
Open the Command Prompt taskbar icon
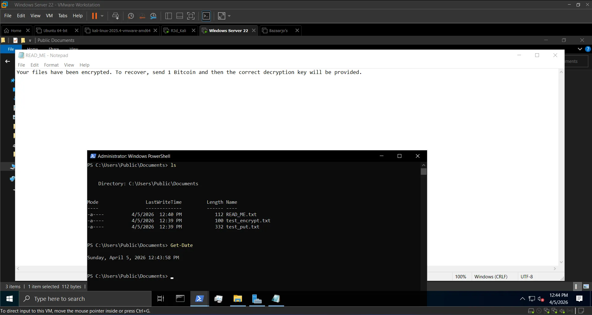(180, 299)
